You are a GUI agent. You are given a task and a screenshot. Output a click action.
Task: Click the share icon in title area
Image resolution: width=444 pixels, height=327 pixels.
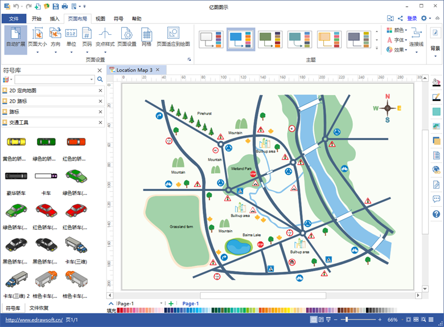[x=400, y=18]
